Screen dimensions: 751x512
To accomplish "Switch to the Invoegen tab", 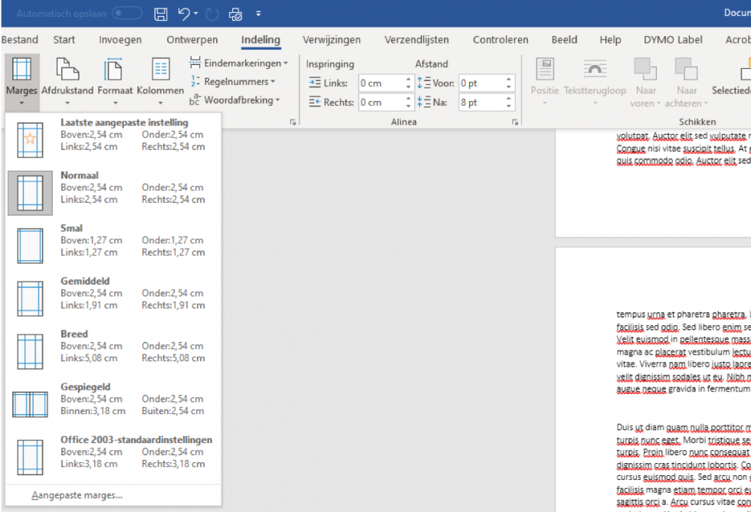I will click(120, 40).
